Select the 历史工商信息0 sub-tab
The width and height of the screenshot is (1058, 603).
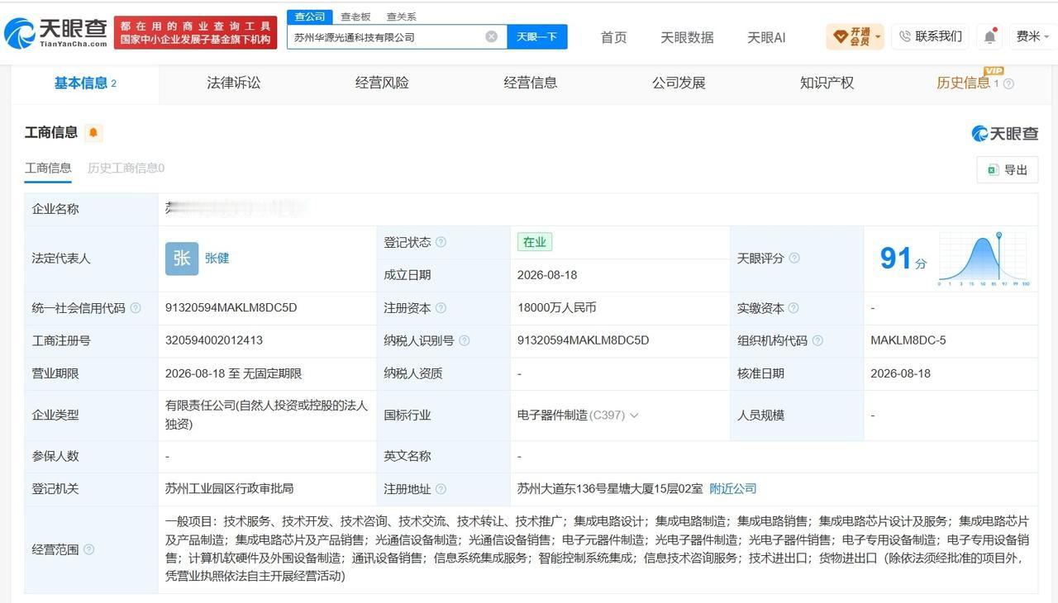coord(126,168)
